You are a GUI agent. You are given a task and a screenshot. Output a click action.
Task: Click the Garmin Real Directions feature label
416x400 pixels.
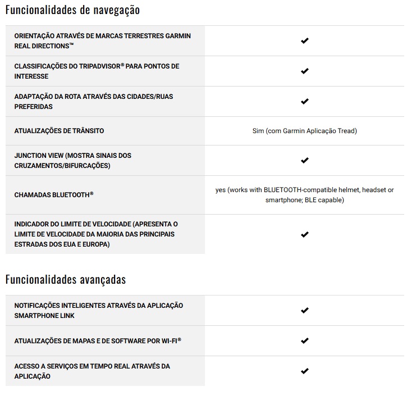pos(102,41)
